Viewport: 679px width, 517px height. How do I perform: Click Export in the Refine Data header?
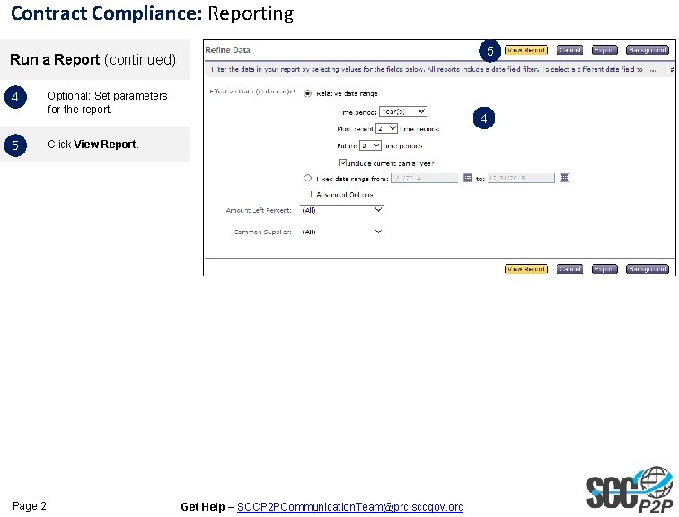(604, 50)
